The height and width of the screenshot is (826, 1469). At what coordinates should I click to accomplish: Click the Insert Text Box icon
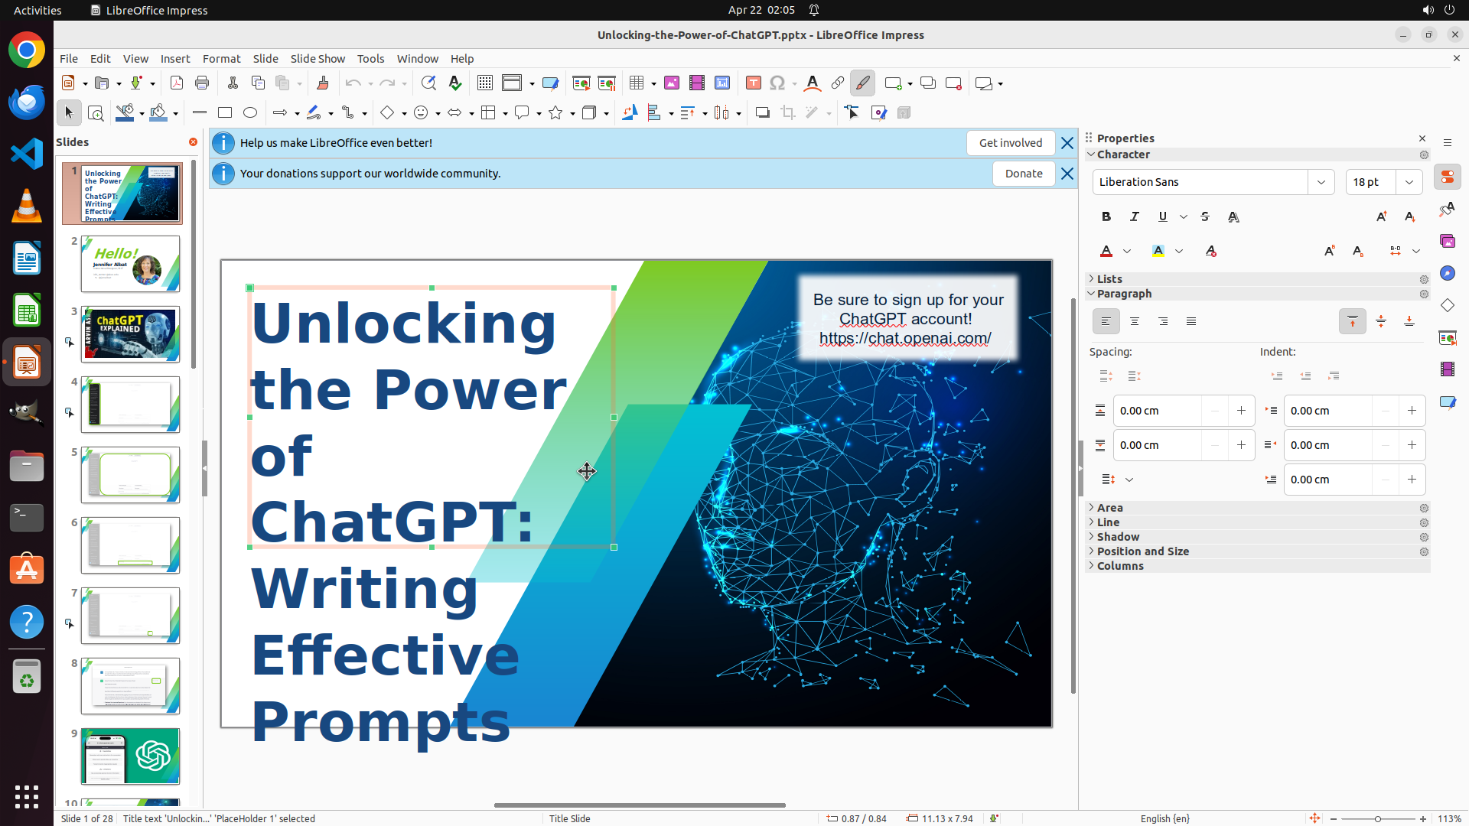point(753,83)
